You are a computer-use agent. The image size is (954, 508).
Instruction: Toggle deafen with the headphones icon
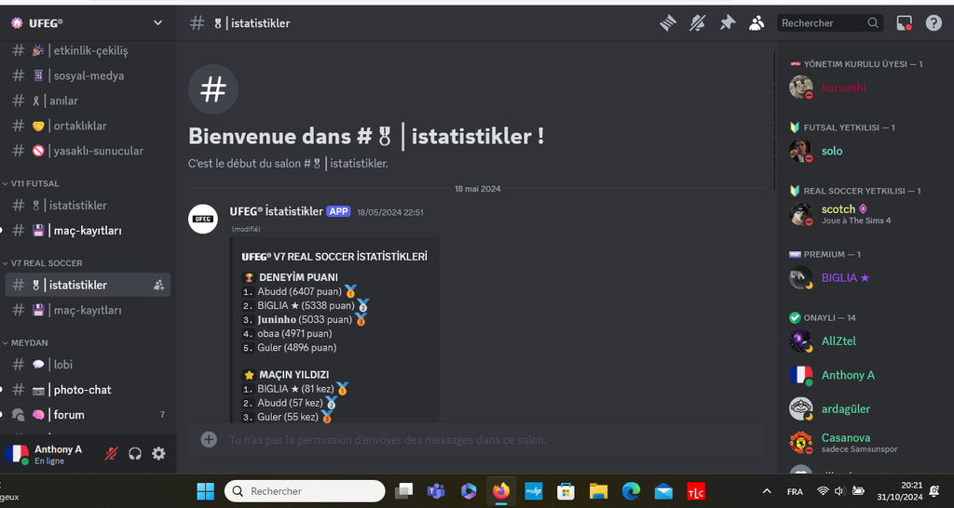point(135,453)
